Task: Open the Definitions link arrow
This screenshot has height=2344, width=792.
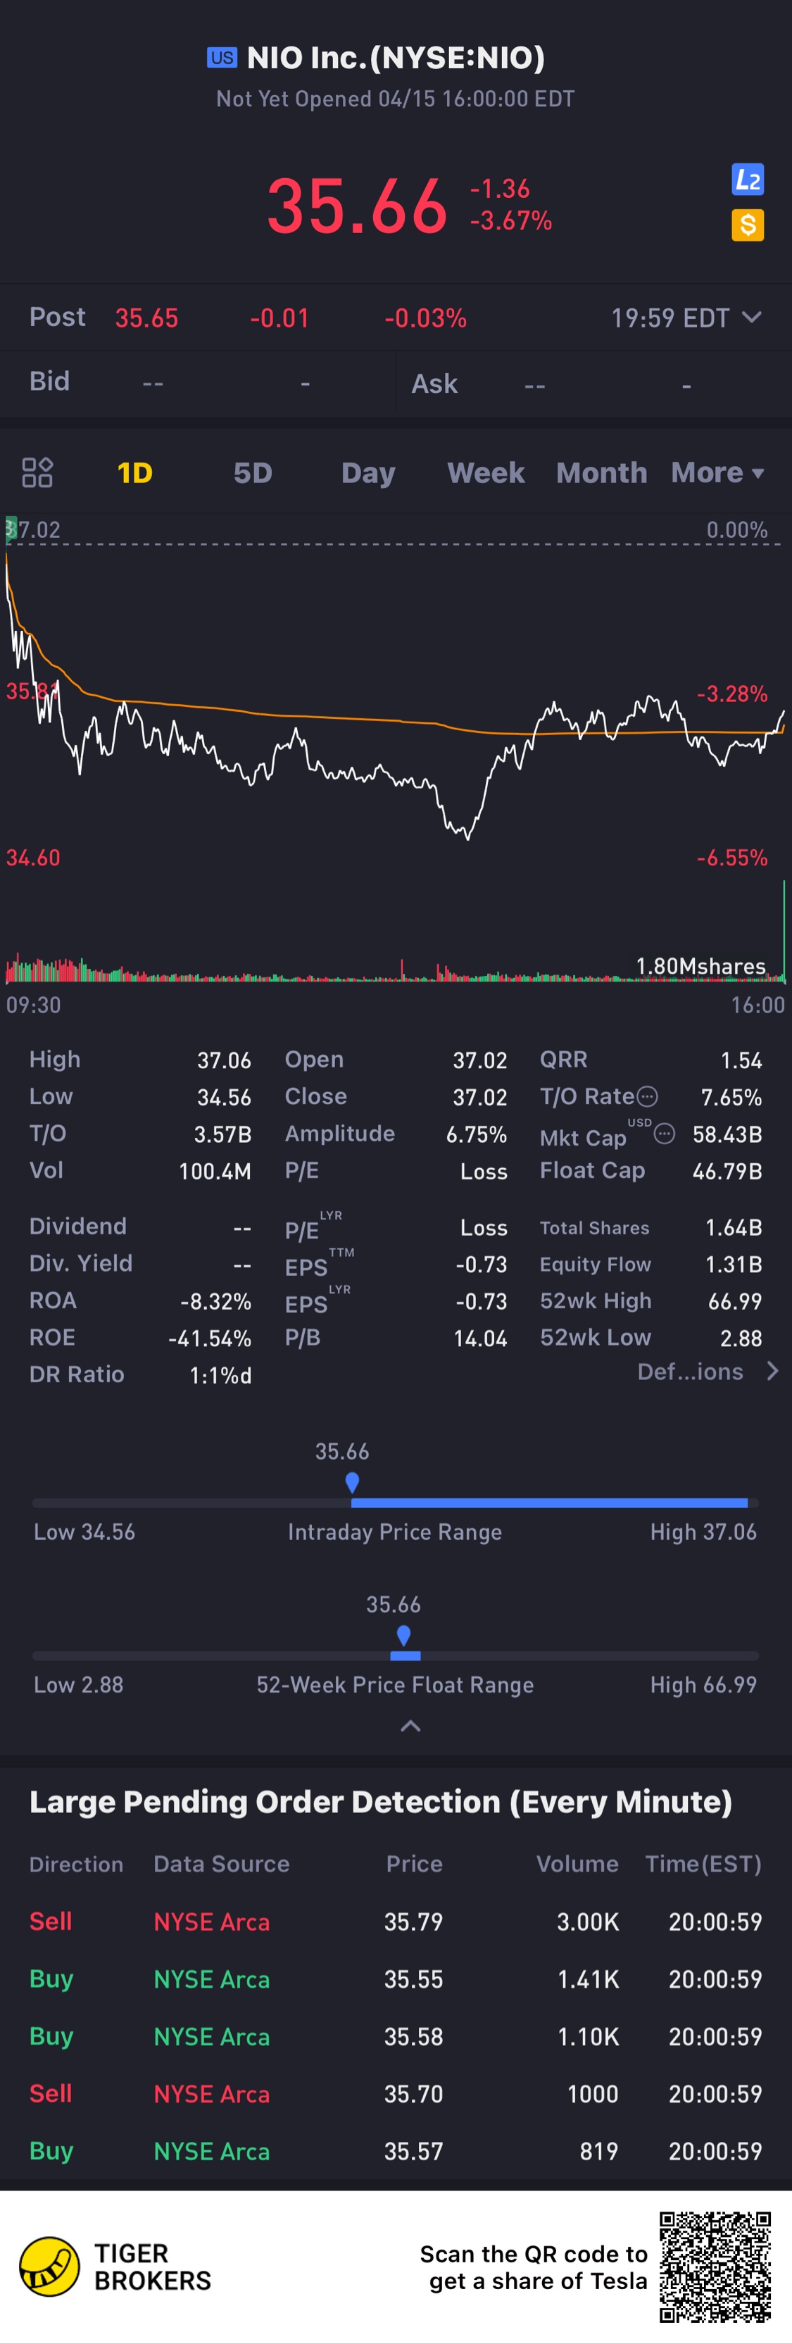Action: (772, 1372)
